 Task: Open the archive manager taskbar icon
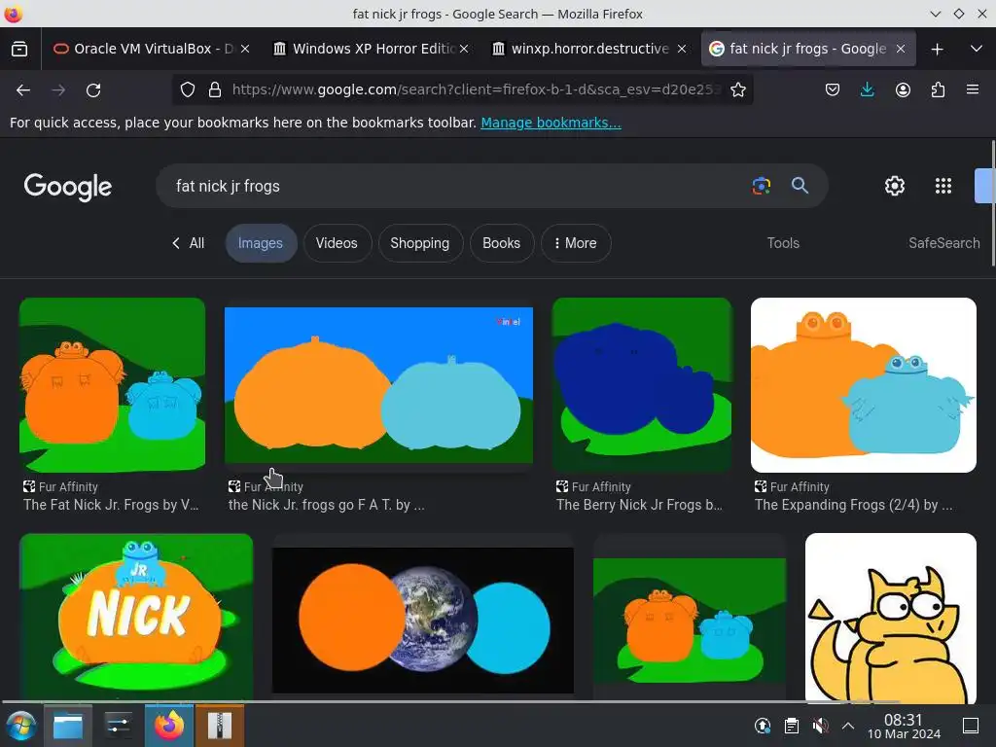click(220, 726)
